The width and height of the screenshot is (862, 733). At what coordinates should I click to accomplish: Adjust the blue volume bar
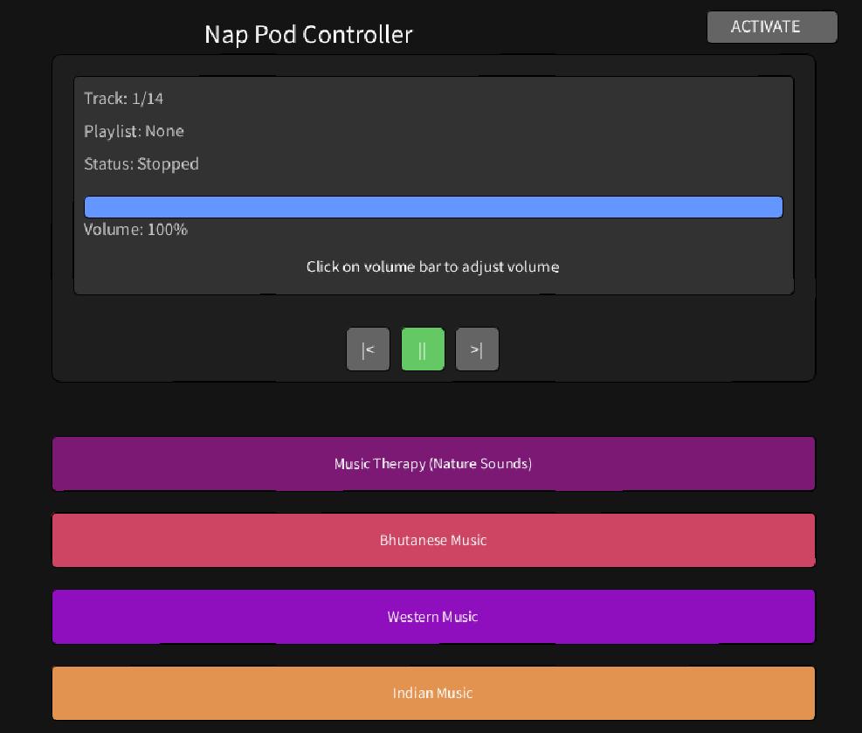click(x=433, y=207)
